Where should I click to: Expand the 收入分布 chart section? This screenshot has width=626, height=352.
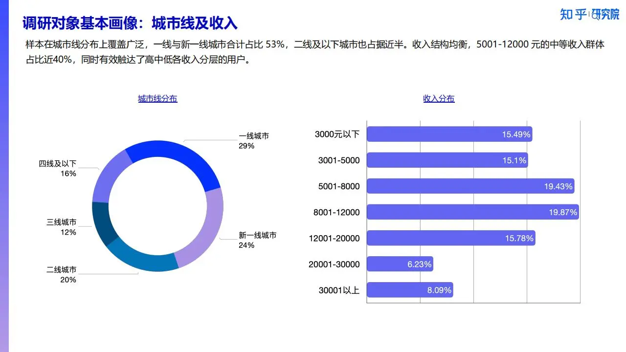coord(439,98)
